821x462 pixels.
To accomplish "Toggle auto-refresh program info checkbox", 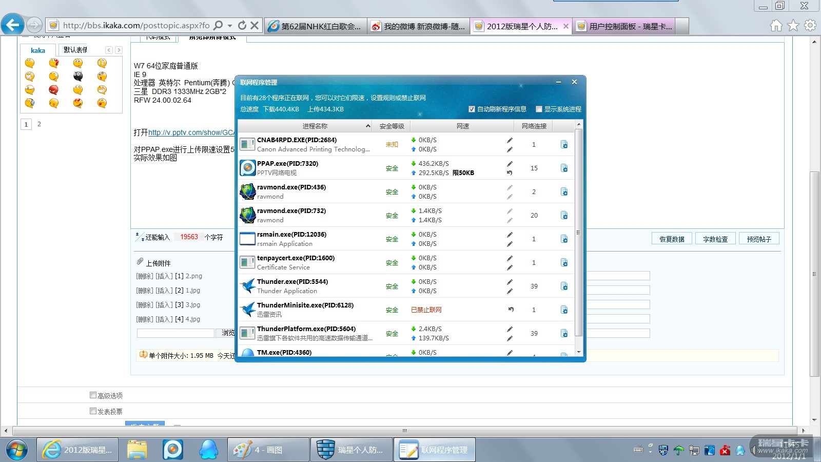I will (x=472, y=109).
